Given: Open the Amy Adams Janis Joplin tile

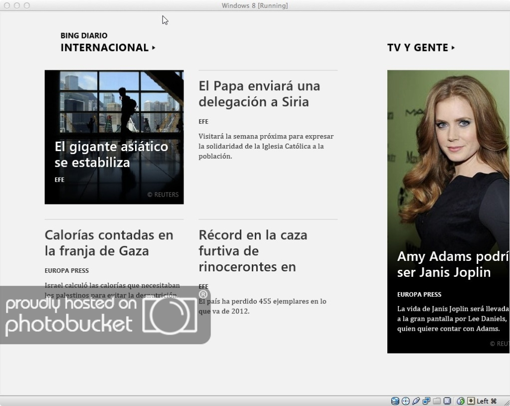Looking at the screenshot, I should (448, 211).
